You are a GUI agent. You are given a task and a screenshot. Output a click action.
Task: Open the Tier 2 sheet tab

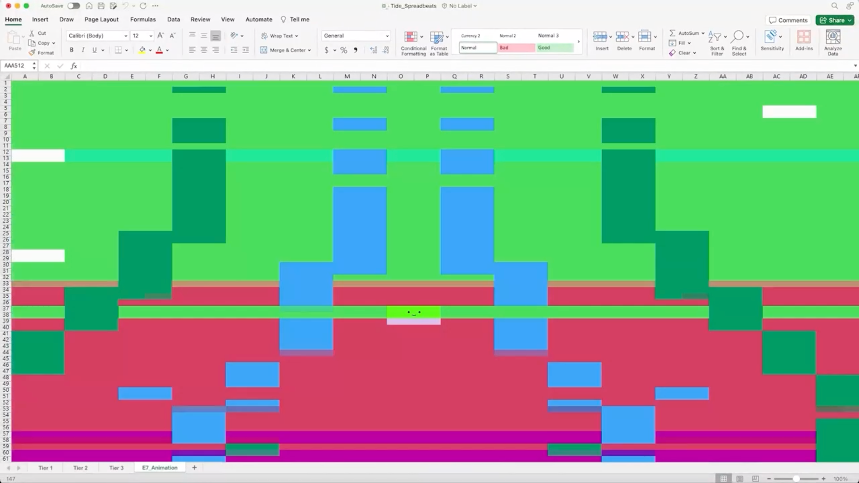coord(81,468)
